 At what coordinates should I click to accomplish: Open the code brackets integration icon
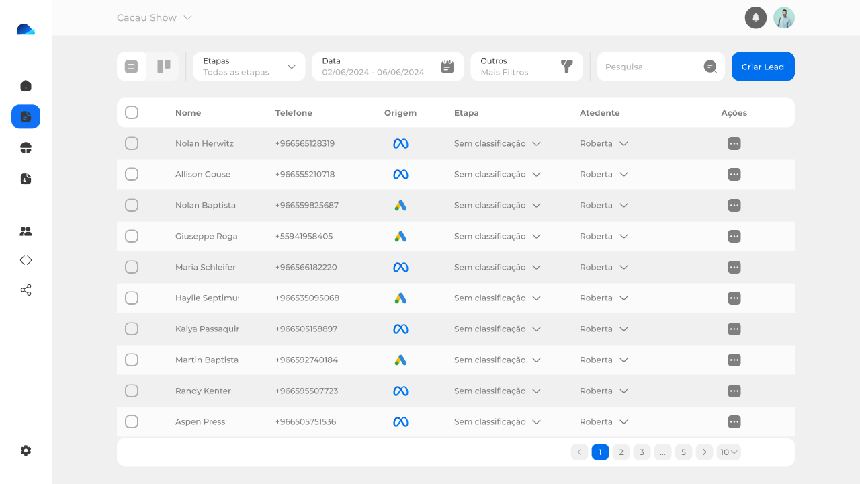point(26,260)
